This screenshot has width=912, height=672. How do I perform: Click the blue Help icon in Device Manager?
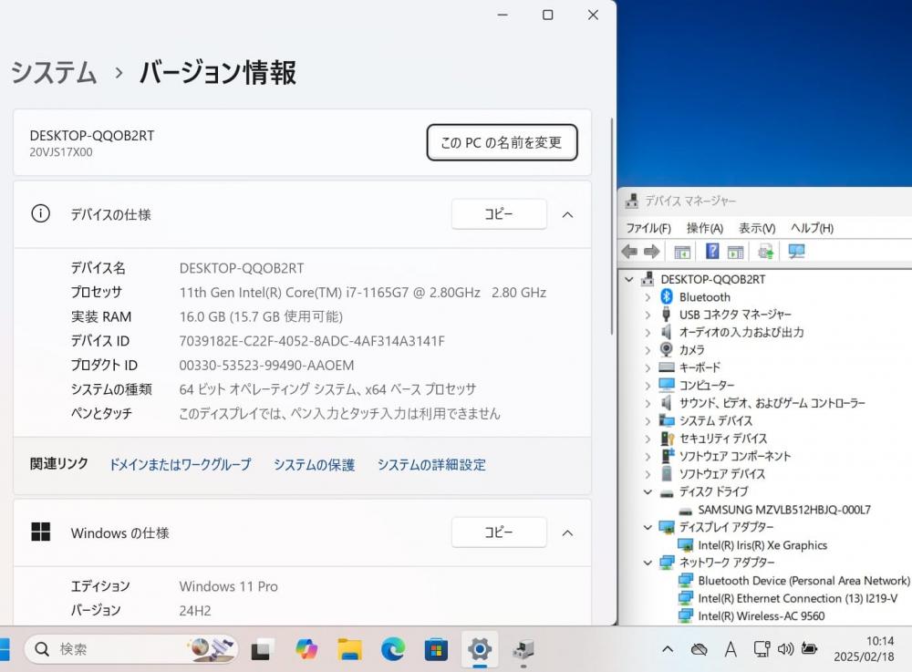pos(712,251)
